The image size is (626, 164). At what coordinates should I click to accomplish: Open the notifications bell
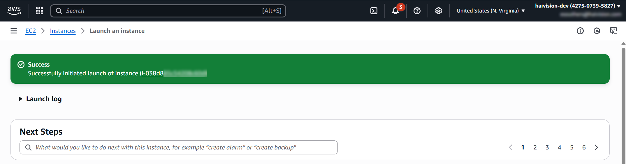click(395, 11)
